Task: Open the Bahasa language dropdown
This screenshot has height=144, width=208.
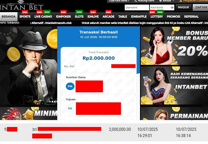Action: pyautogui.click(x=167, y=1)
